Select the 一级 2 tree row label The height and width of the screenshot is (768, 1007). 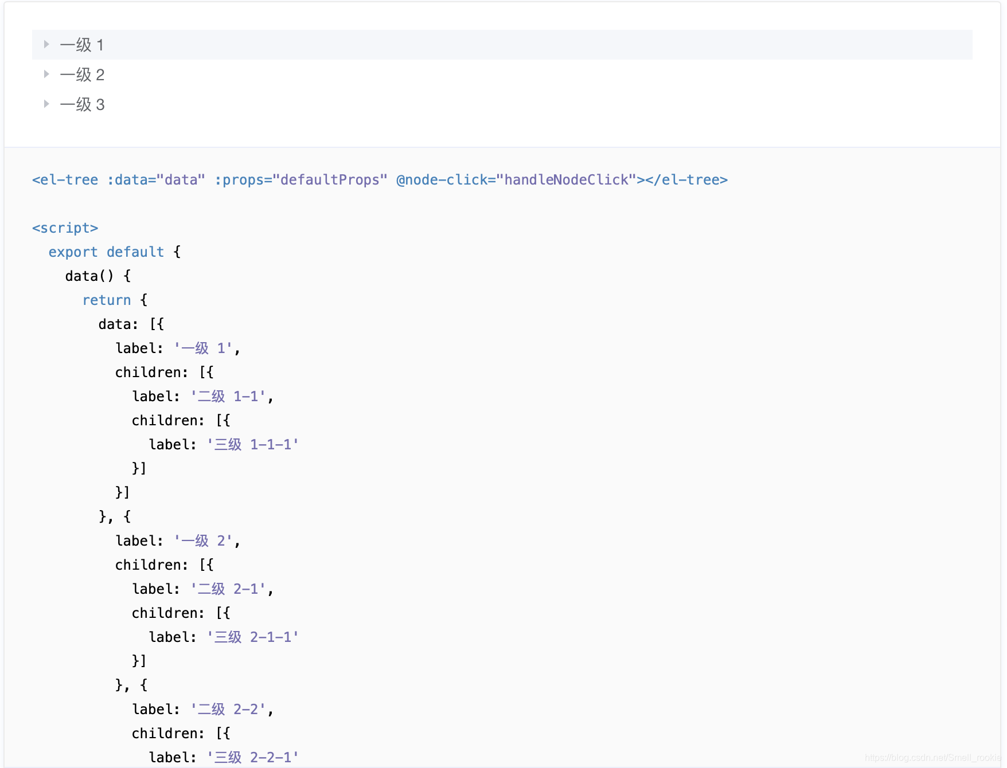[x=82, y=75]
